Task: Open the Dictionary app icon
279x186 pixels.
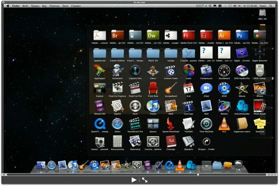Action: click(x=171, y=142)
